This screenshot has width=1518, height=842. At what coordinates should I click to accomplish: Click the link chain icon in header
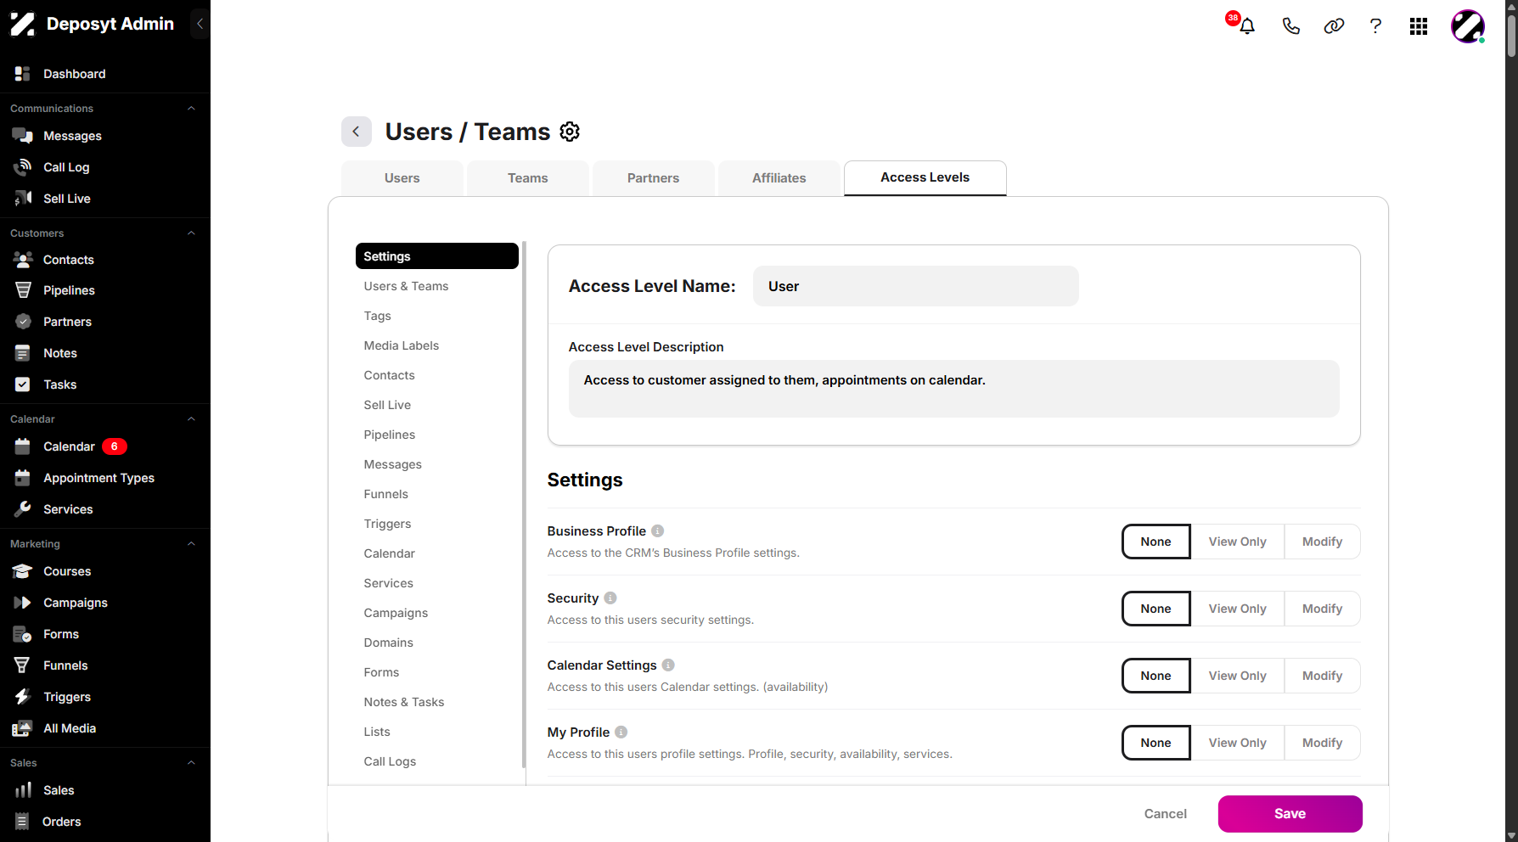pyautogui.click(x=1334, y=26)
